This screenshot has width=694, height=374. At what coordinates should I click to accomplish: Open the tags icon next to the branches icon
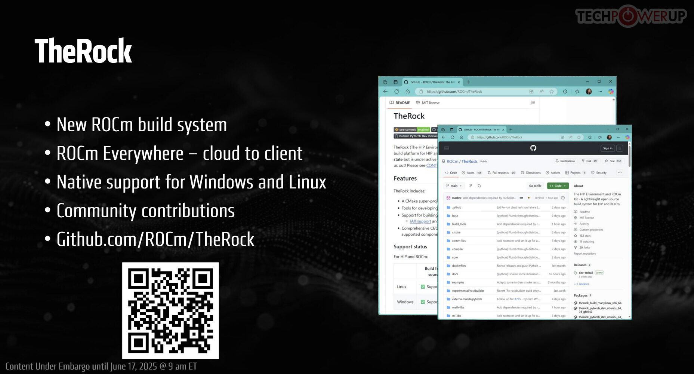(x=479, y=186)
